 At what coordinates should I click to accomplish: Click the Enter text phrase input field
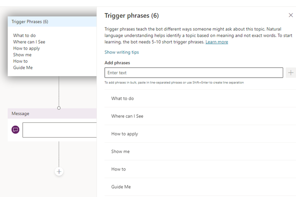click(x=194, y=73)
